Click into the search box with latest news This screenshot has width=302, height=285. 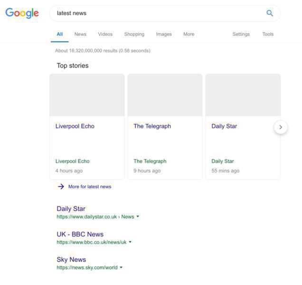pyautogui.click(x=157, y=13)
